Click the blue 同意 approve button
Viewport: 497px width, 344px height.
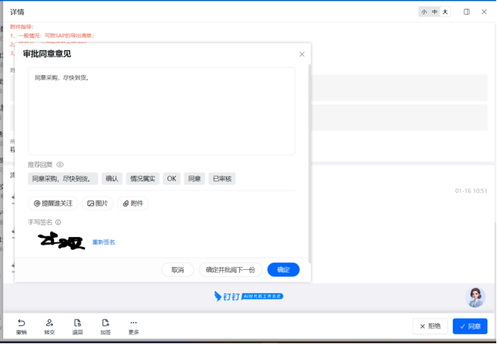[x=470, y=326]
